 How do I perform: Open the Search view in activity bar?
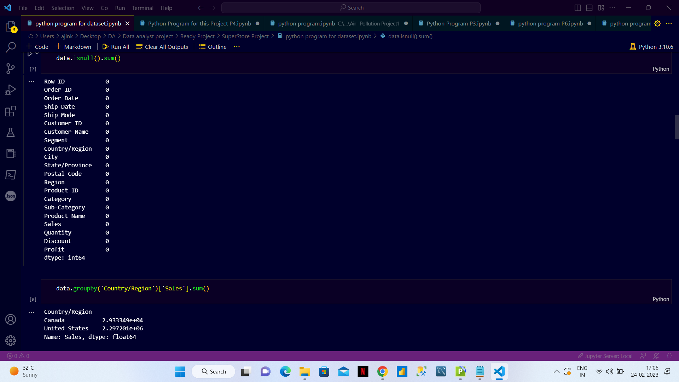pos(11,47)
